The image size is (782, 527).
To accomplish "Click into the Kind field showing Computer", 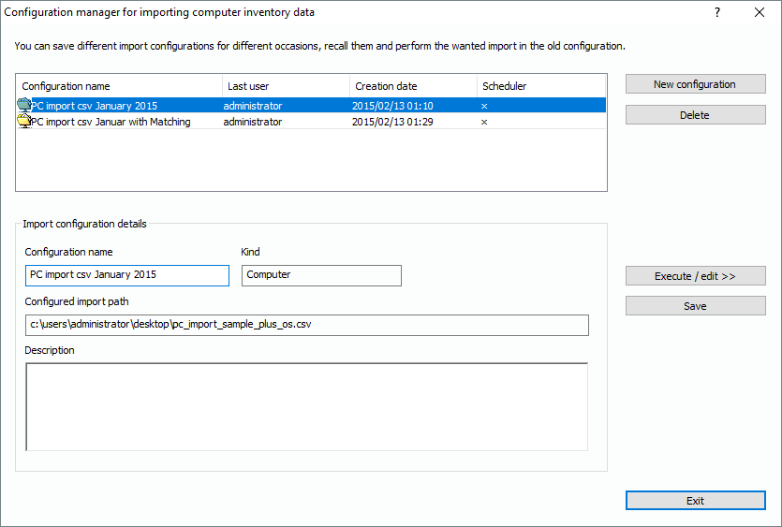I will [x=321, y=275].
